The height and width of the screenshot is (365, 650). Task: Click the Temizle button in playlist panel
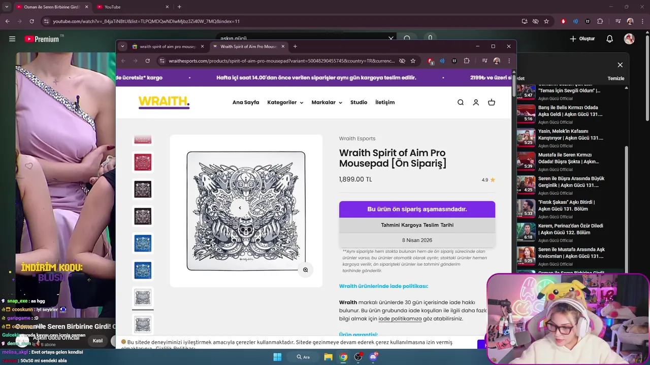615,79
